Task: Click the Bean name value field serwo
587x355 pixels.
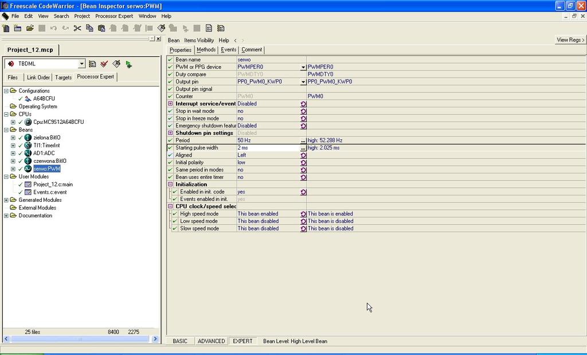Action: click(x=271, y=60)
